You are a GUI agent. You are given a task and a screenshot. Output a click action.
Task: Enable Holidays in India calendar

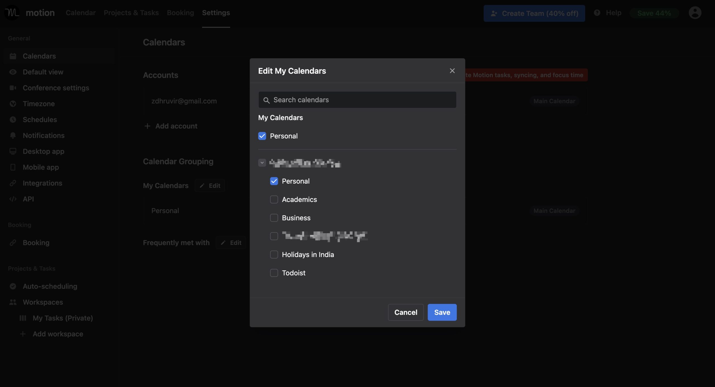click(x=273, y=254)
